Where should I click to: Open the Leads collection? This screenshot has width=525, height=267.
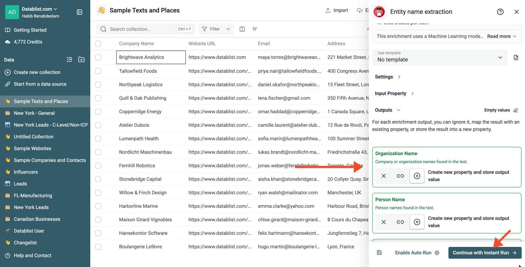45,184
